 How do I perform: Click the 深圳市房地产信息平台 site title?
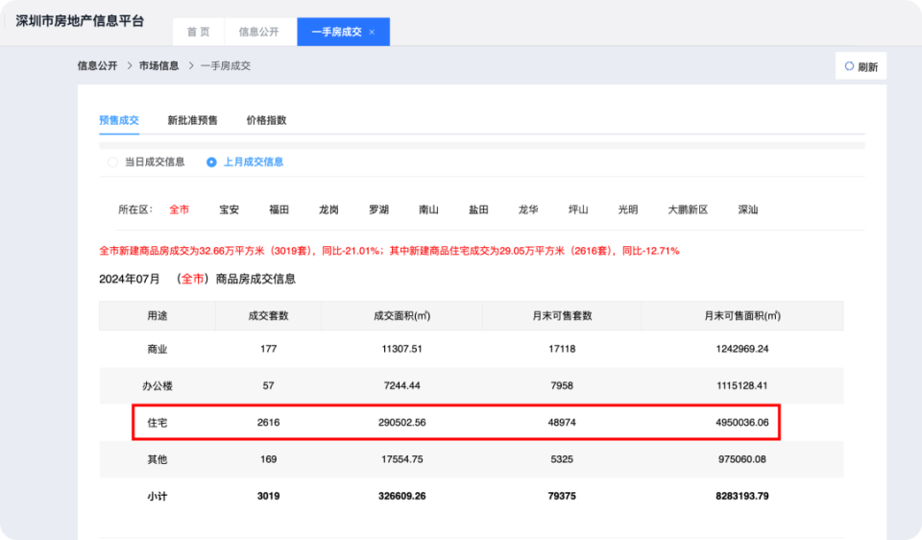[x=80, y=21]
